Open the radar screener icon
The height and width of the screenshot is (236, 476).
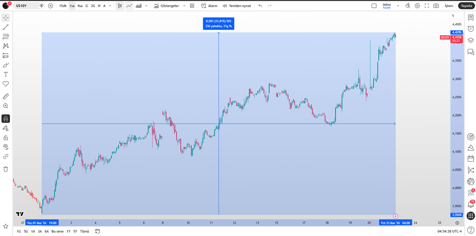coord(470,136)
